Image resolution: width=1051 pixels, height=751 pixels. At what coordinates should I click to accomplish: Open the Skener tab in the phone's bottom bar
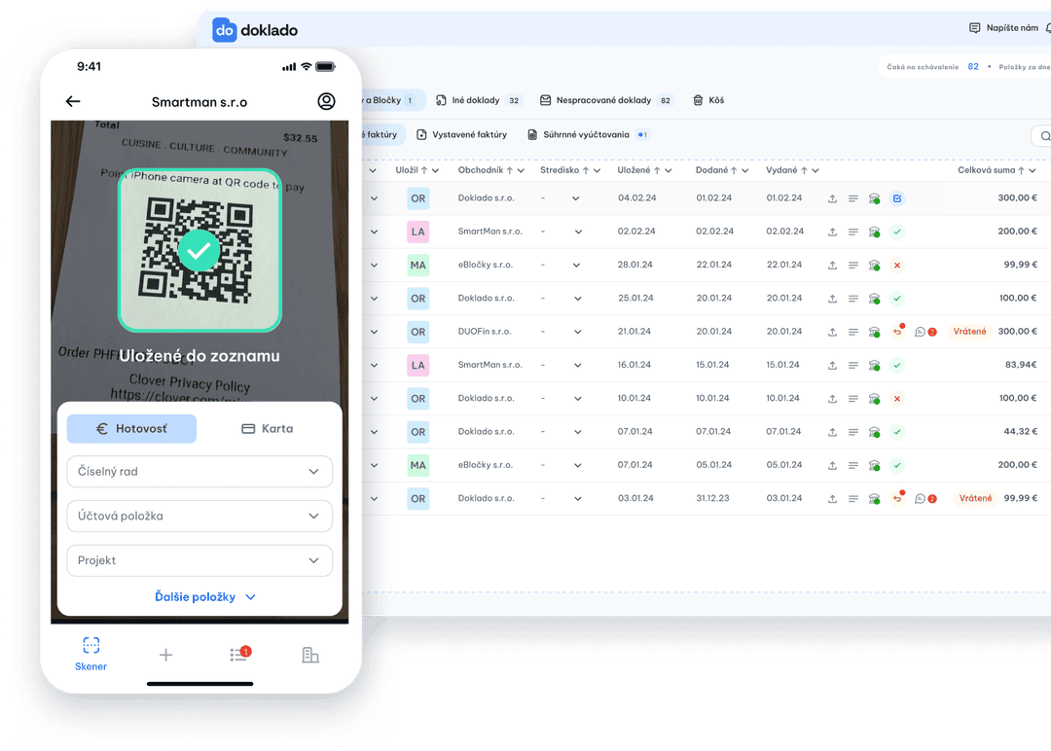pos(91,654)
